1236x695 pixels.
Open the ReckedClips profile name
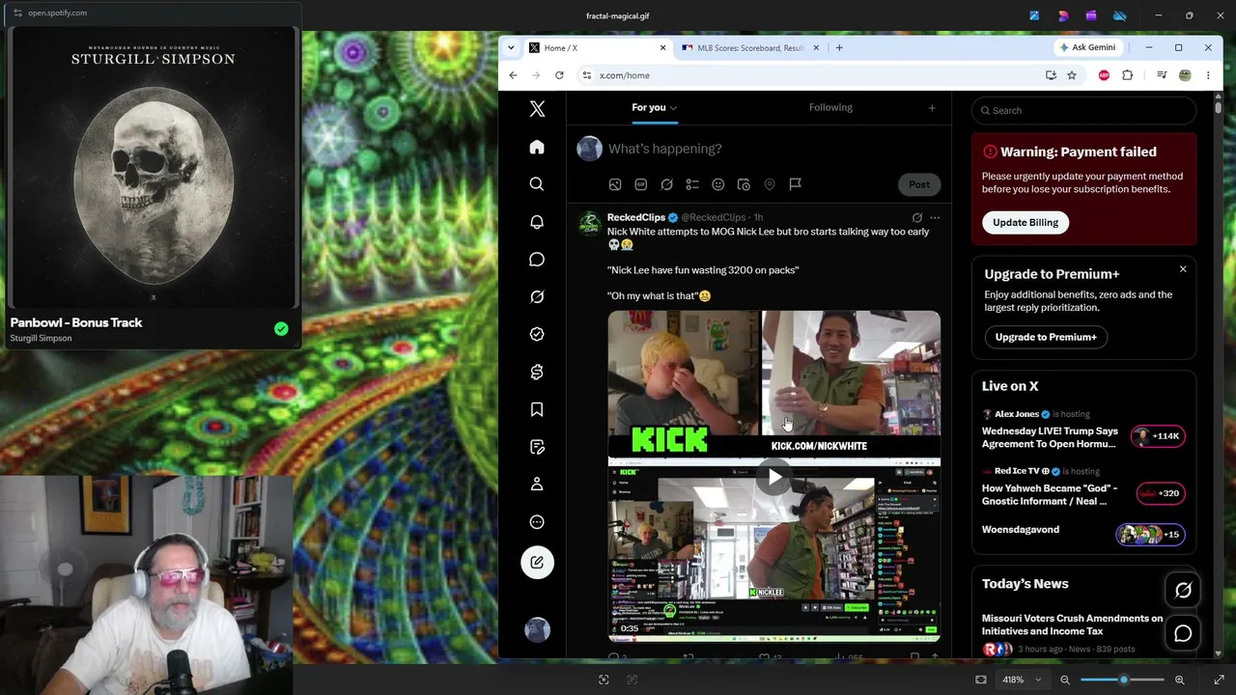[x=636, y=217]
